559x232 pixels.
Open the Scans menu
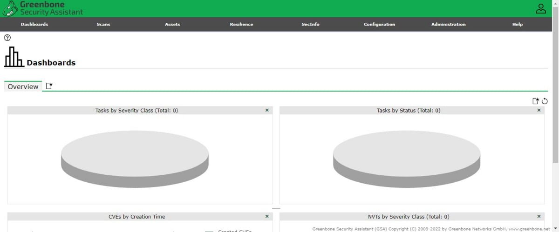click(103, 24)
